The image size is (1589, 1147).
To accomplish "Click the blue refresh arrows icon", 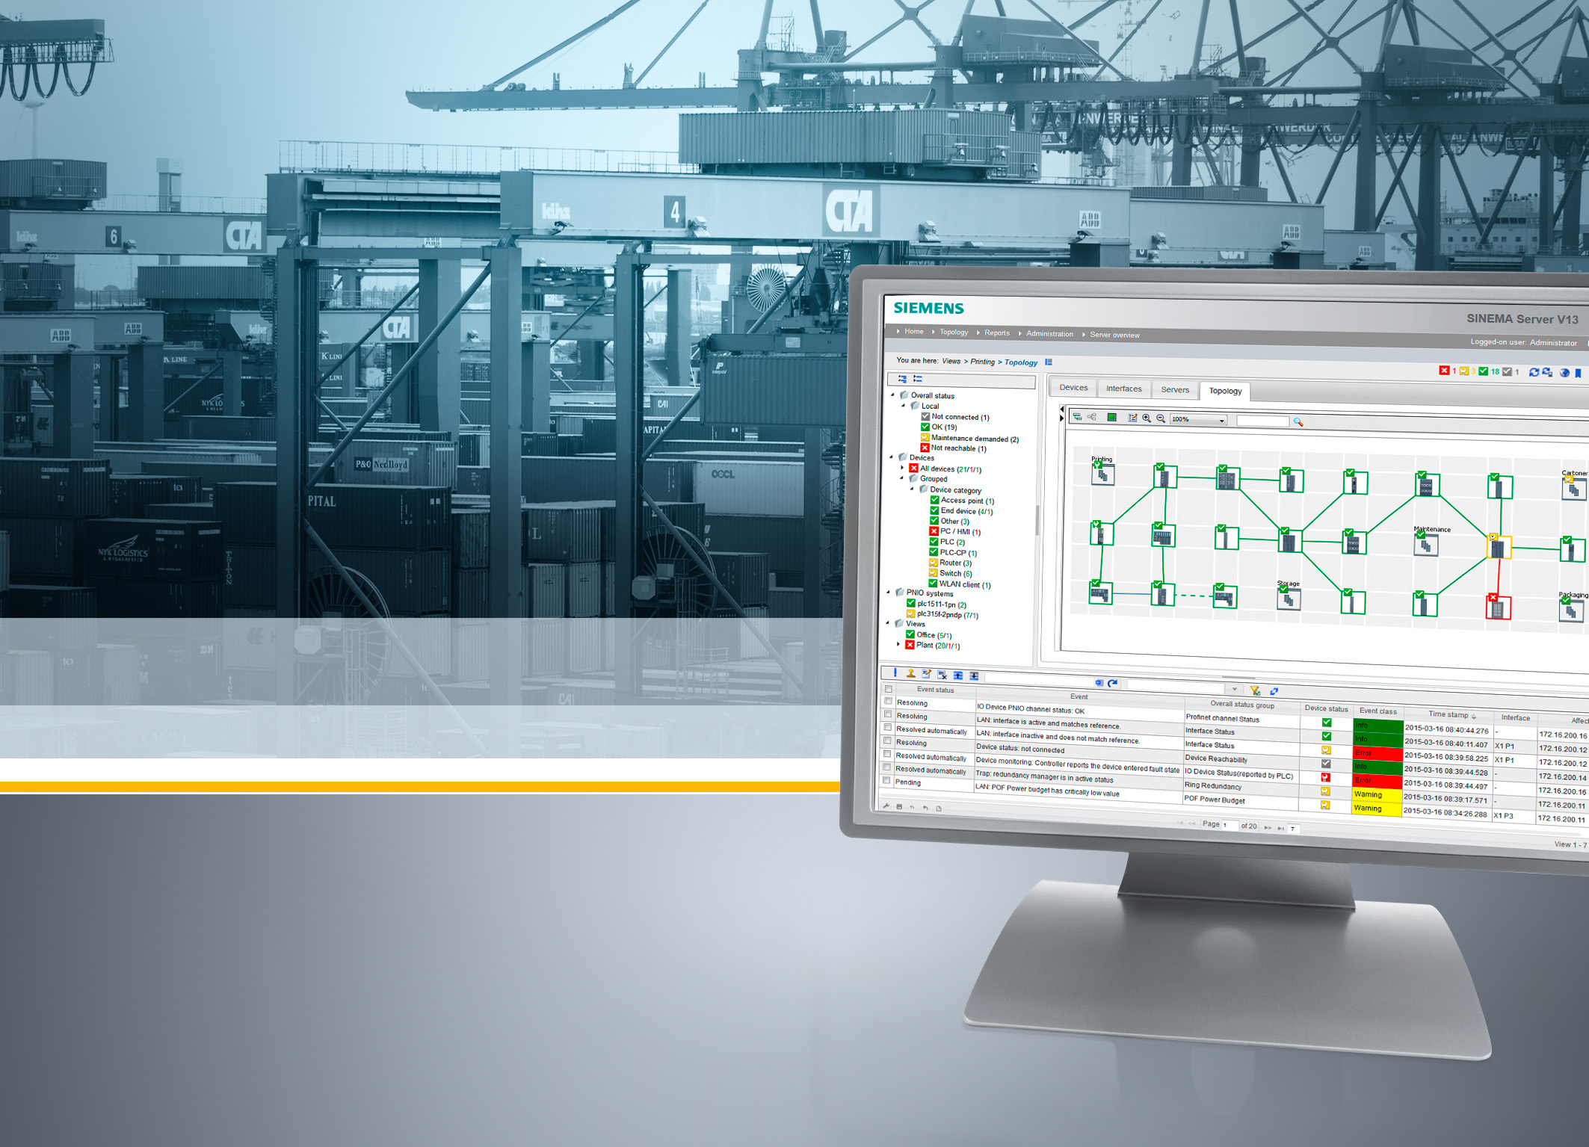I will pyautogui.click(x=1534, y=372).
